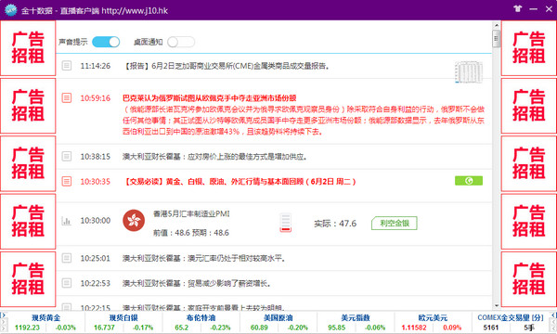Screen dimensions: 557x334
Task: Click the green link button for 交易必读
Action: 469,181
